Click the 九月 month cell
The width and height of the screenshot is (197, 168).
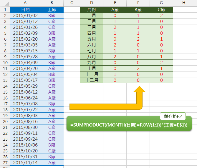(x=92, y=63)
